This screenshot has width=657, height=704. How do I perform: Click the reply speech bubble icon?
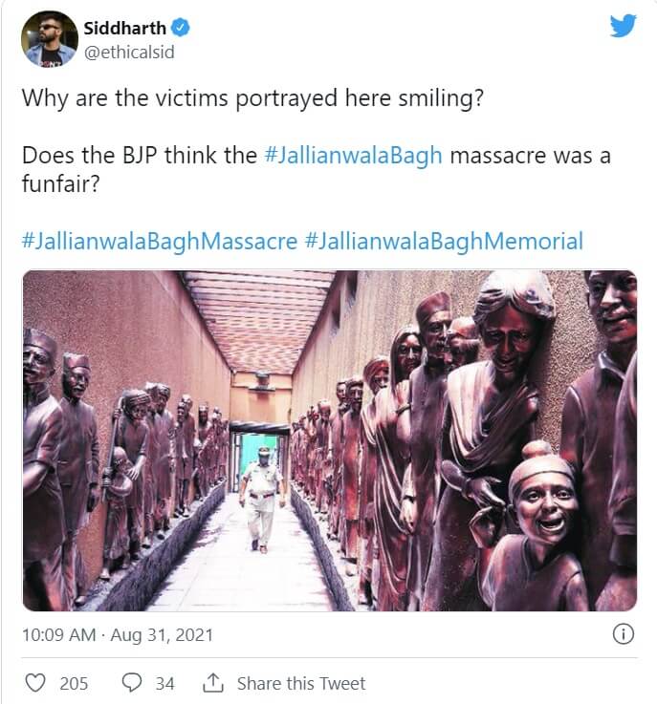(x=132, y=683)
